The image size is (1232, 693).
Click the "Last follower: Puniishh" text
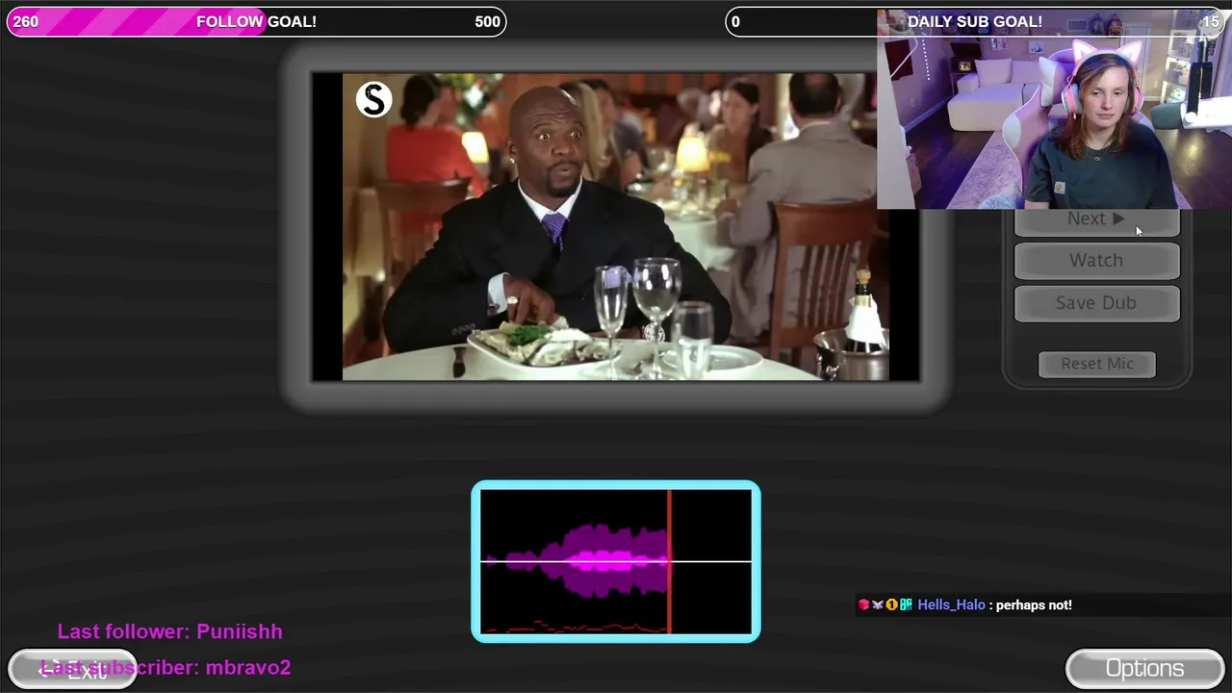pyautogui.click(x=170, y=631)
